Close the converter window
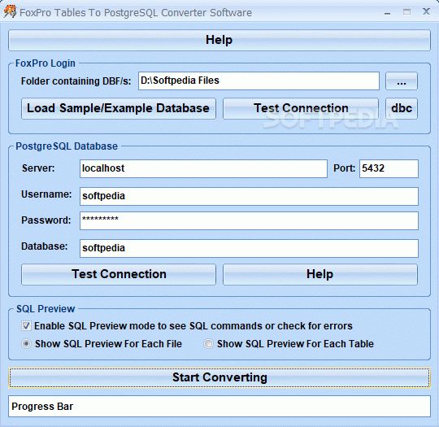439x427 pixels. click(427, 11)
